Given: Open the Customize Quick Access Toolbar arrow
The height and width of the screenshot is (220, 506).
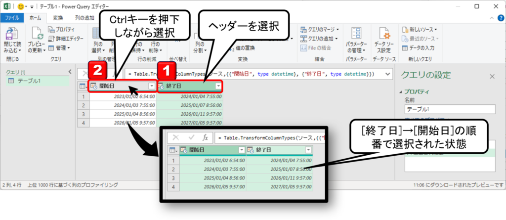Looking at the screenshot, I should [32, 6].
